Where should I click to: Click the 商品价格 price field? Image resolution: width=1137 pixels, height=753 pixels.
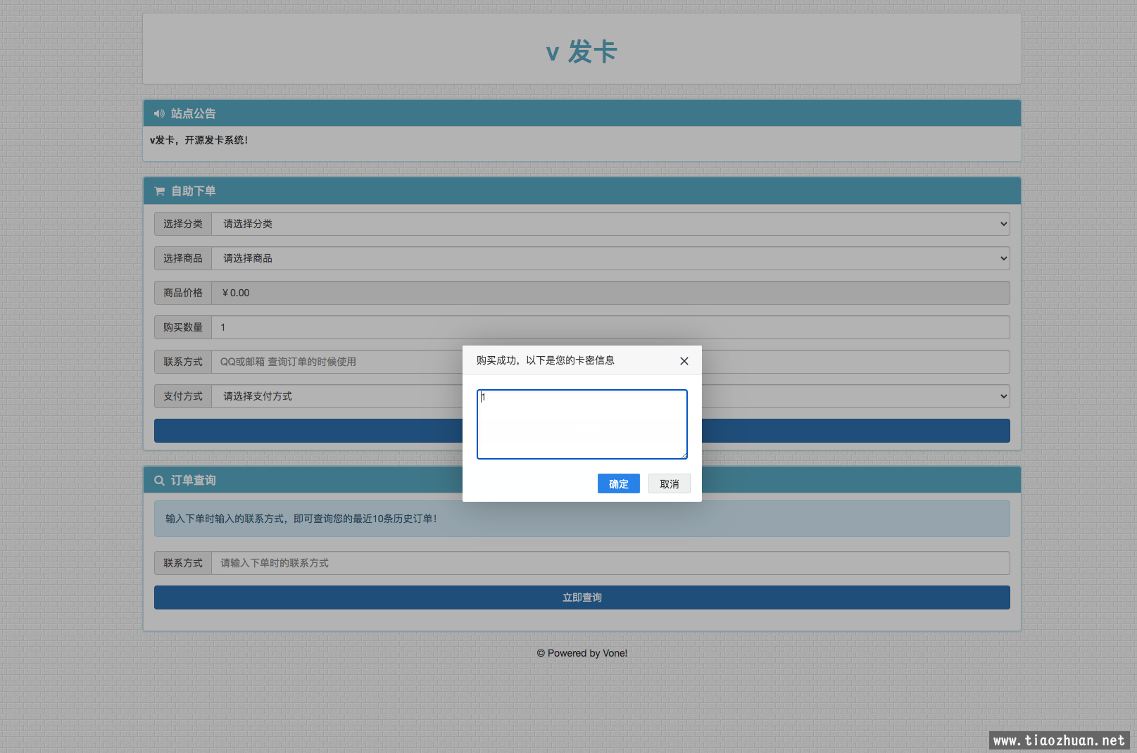[610, 293]
